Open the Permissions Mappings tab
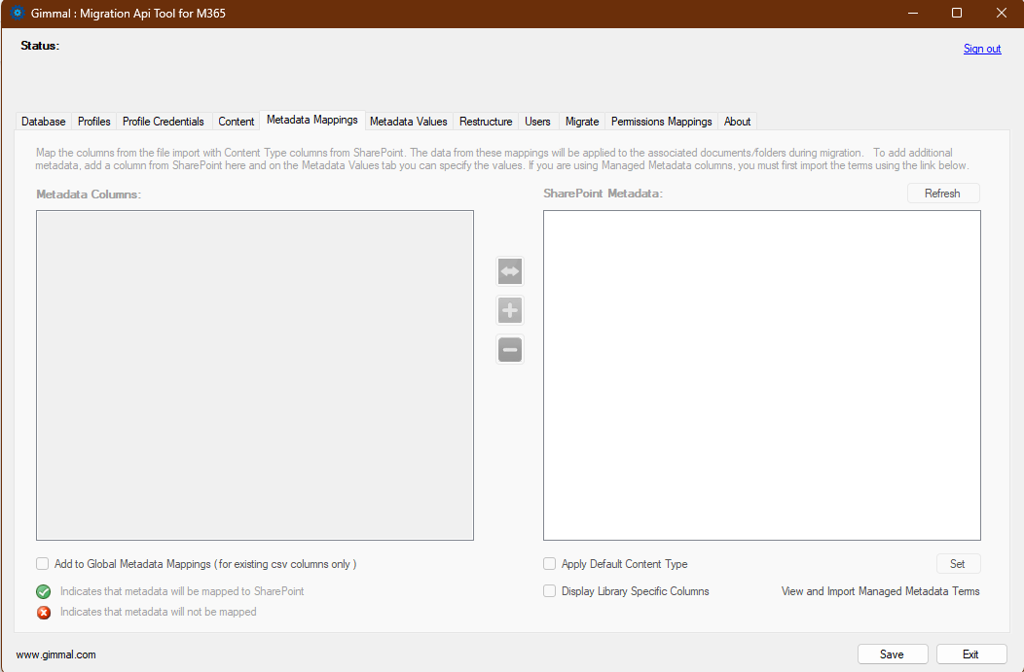The image size is (1024, 672). tap(661, 121)
